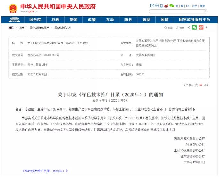Select the 成文日期 value 2020年12月31日
The height and width of the screenshot is (183, 219).
tap(37, 74)
